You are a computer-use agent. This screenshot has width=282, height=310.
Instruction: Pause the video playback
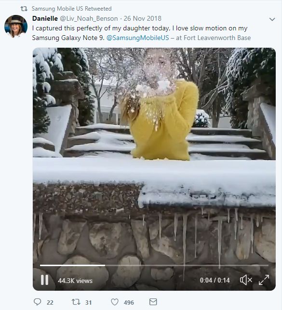click(x=44, y=280)
